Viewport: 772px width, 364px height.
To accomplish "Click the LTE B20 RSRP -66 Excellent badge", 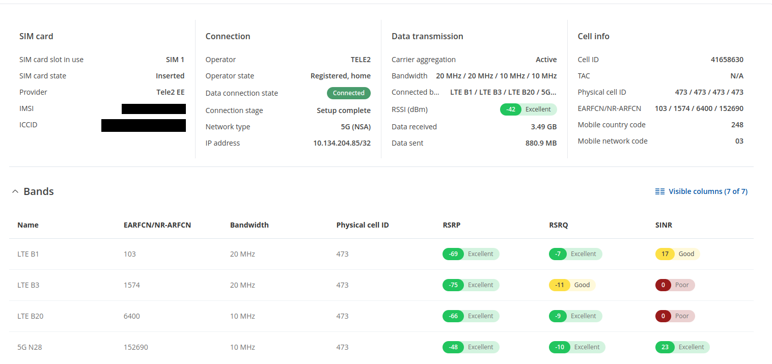I will [x=471, y=316].
